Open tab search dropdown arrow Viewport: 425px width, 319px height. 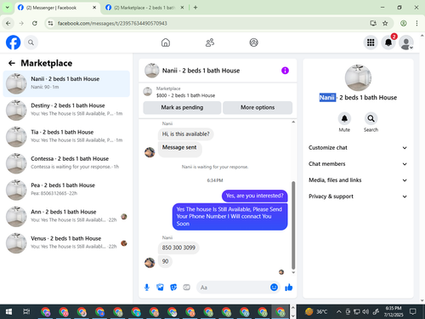[x=8, y=8]
